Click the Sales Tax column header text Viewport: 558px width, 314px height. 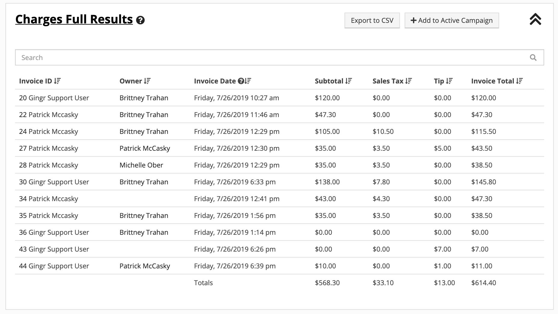pyautogui.click(x=388, y=81)
